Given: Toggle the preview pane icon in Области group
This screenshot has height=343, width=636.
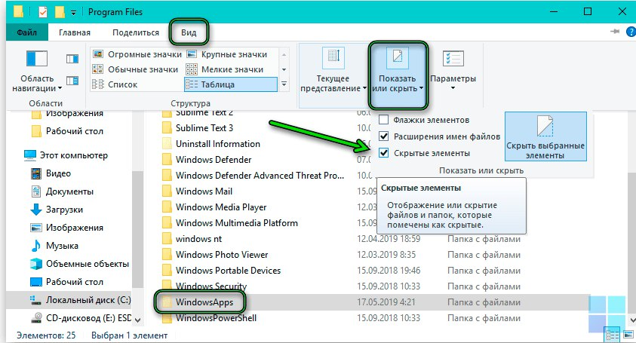Looking at the screenshot, I should pos(72,58).
